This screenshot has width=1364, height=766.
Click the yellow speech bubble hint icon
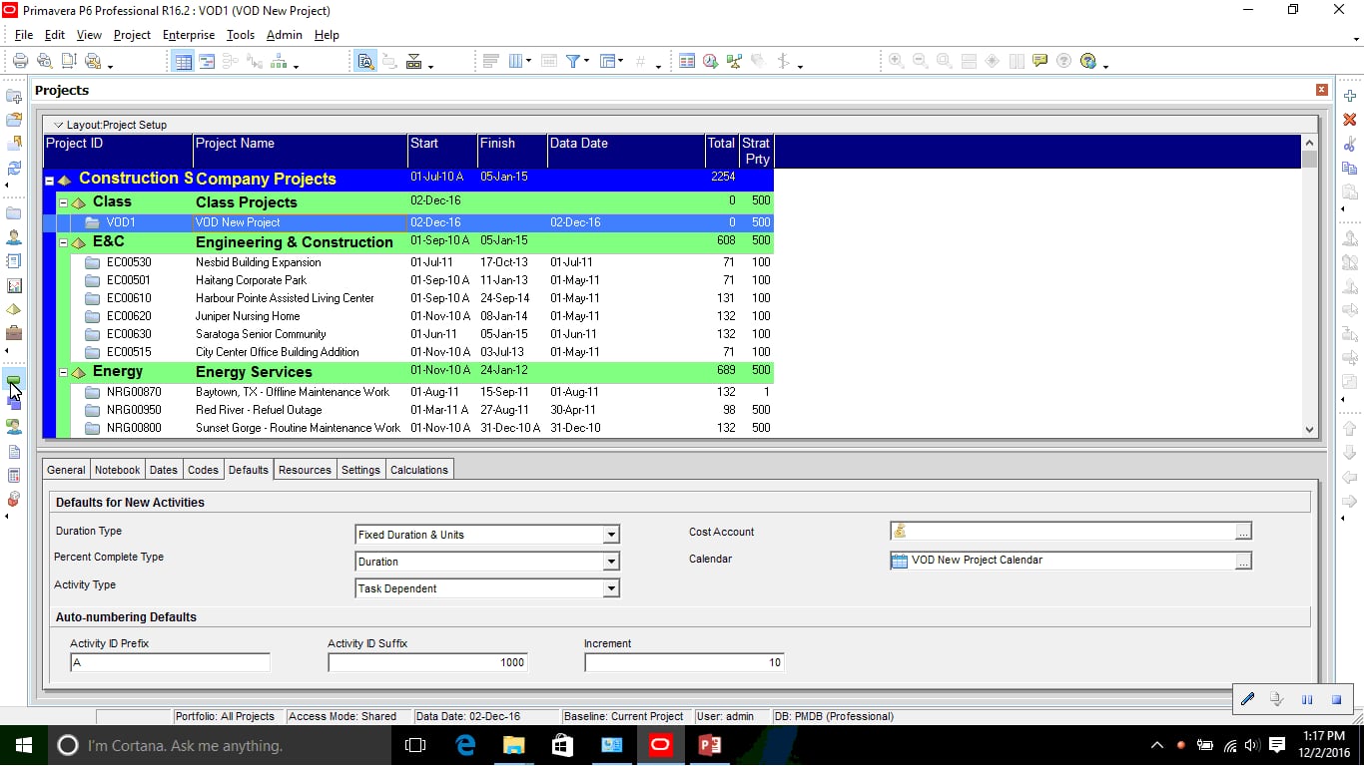point(1040,61)
